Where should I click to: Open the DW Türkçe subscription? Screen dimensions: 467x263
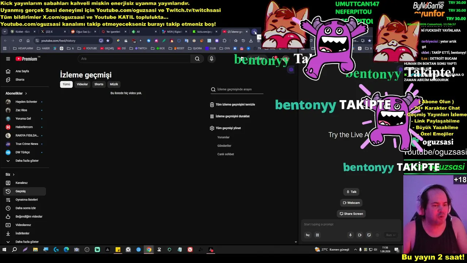[x=25, y=152]
